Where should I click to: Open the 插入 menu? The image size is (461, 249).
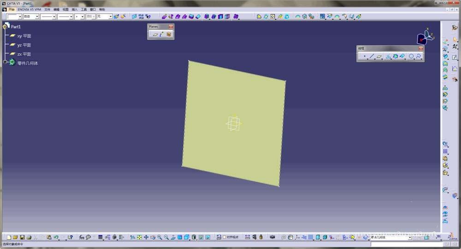(x=74, y=9)
